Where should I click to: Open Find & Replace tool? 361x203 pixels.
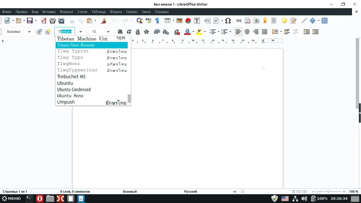click(x=140, y=21)
